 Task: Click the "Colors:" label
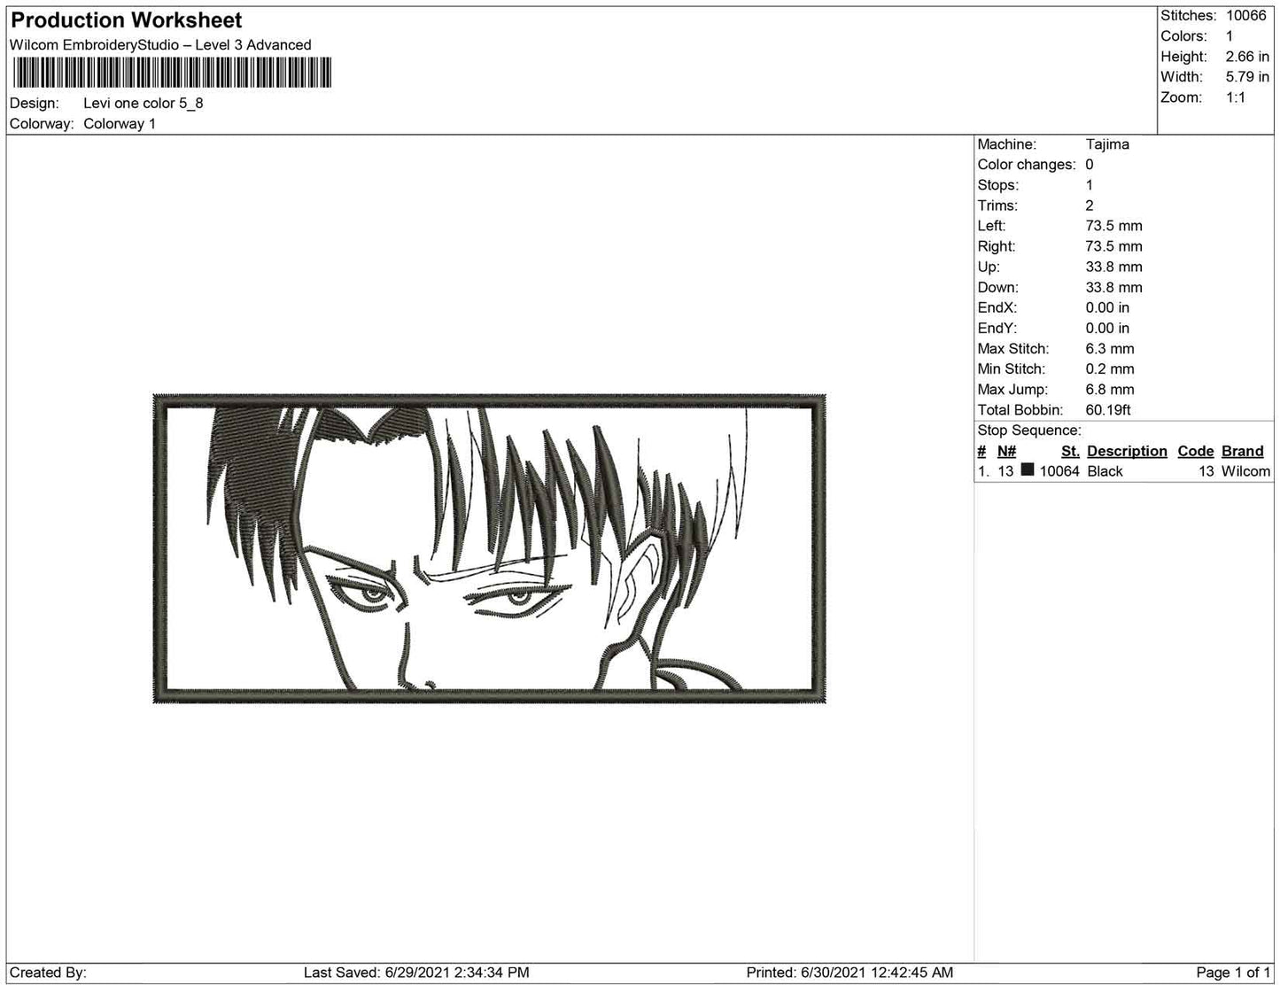pos(1183,36)
